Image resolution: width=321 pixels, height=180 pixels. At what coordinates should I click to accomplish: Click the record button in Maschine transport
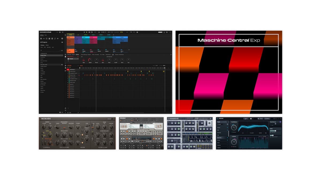(x=89, y=32)
